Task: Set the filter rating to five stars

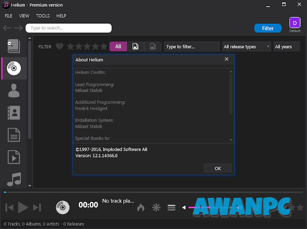Action: click(104, 47)
